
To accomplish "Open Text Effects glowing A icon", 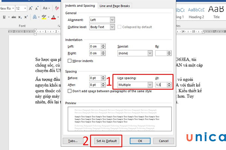I will pos(35,17).
